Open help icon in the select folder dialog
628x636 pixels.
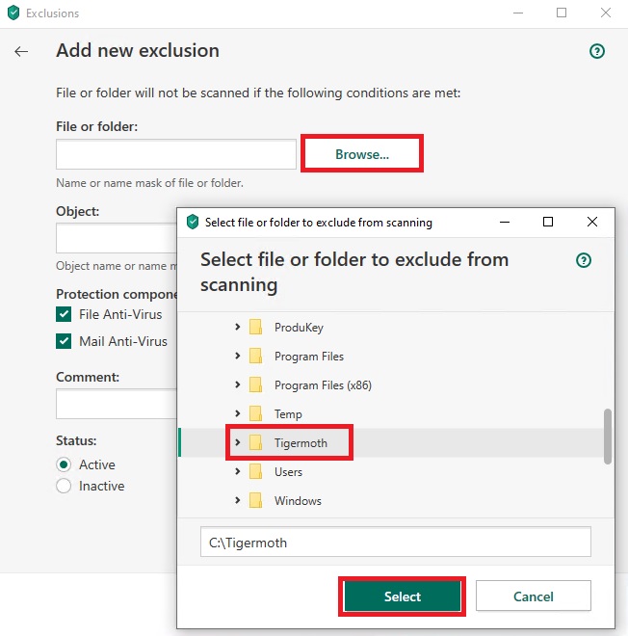[584, 260]
